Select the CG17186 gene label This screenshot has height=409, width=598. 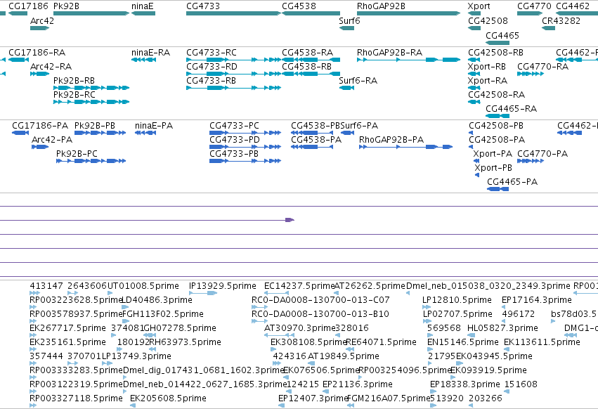coord(28,6)
